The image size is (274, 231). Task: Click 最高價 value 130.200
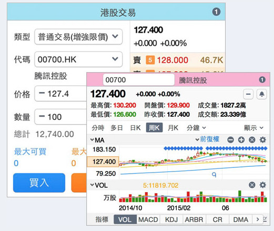[125, 105]
